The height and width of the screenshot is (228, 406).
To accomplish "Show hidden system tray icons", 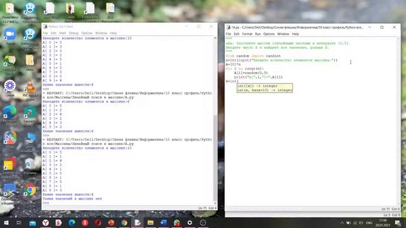I will 342,222.
